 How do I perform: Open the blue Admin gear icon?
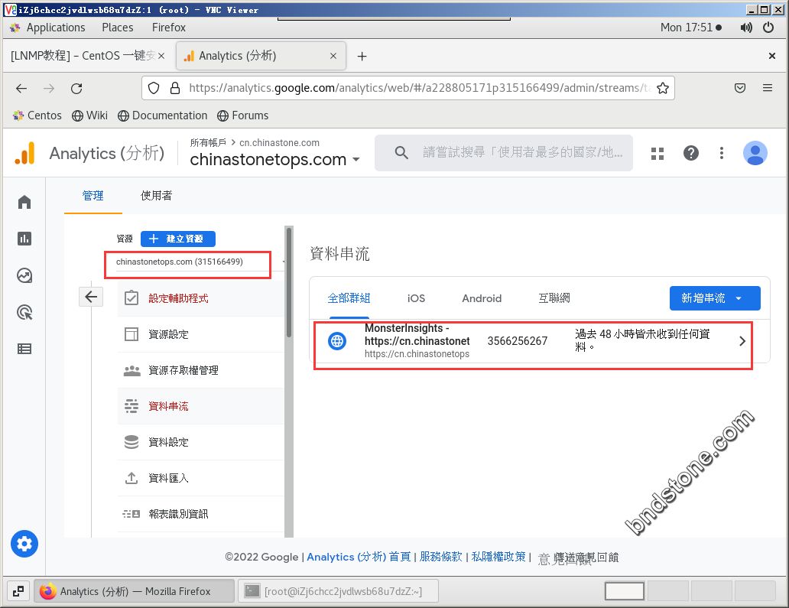click(x=24, y=544)
